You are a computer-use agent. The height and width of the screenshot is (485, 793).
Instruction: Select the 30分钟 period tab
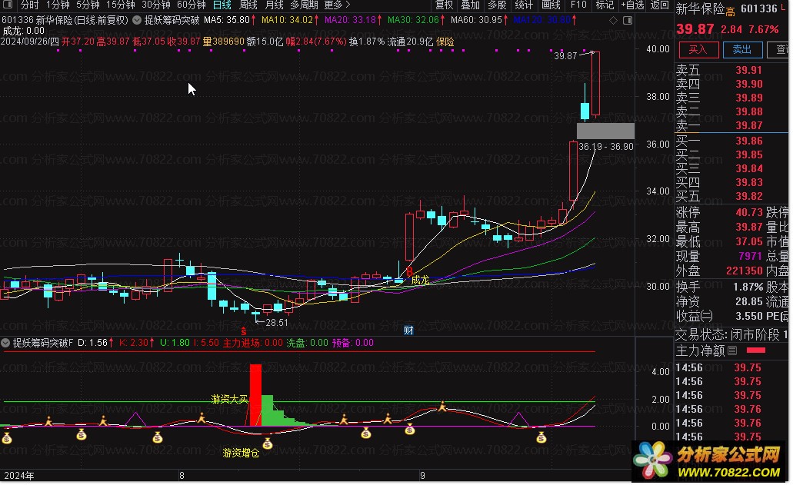[156, 5]
